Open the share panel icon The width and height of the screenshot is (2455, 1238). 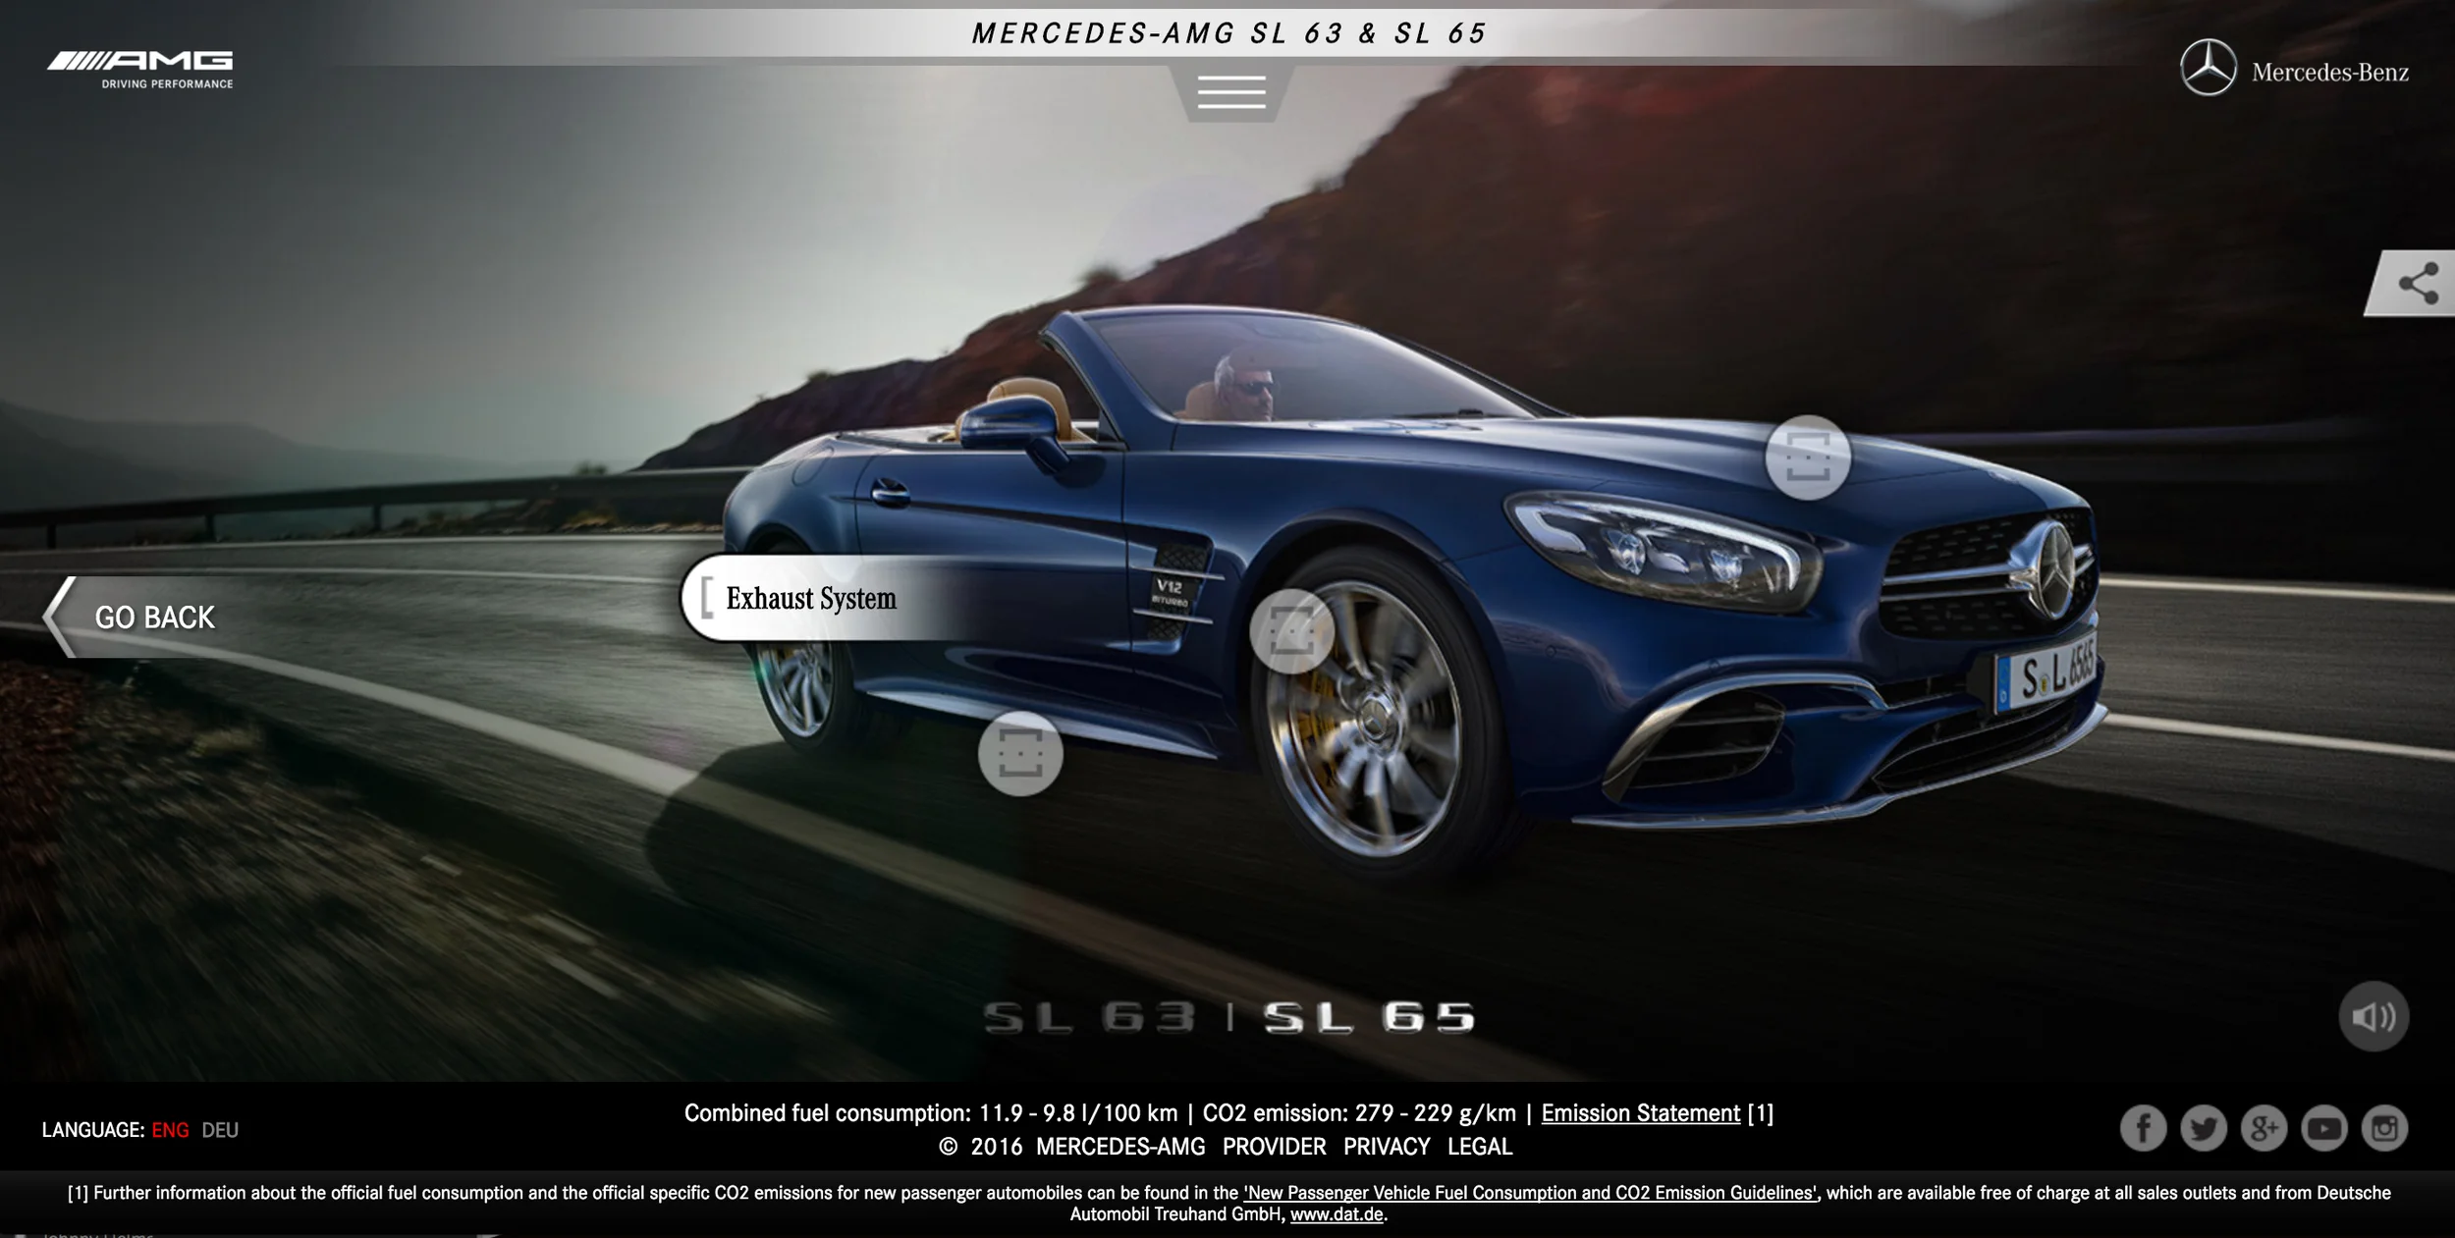(2418, 284)
